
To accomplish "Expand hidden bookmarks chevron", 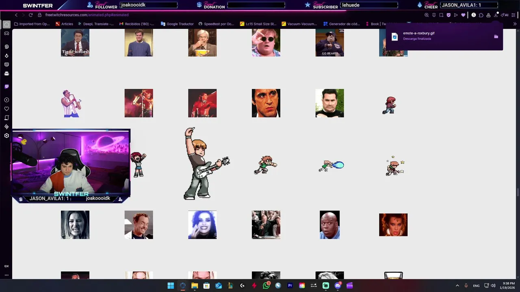I will [515, 24].
